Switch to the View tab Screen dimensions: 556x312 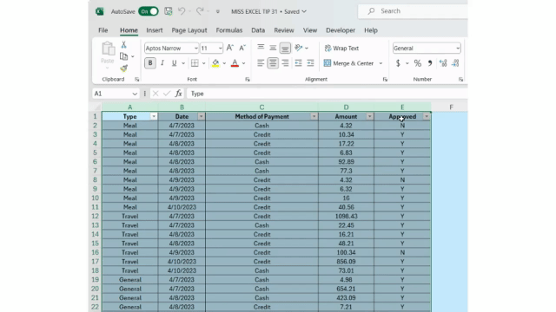tap(310, 30)
